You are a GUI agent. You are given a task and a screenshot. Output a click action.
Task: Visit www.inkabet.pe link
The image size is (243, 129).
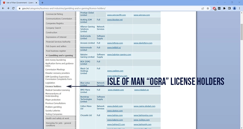[x=142, y=90]
